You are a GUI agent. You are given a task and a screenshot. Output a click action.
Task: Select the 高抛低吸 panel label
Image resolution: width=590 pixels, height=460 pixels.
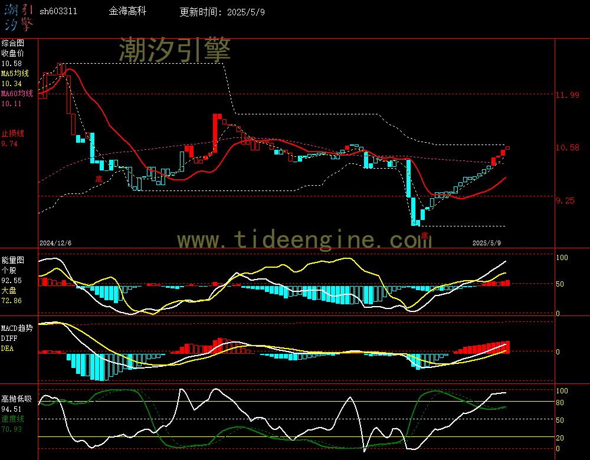(x=17, y=399)
